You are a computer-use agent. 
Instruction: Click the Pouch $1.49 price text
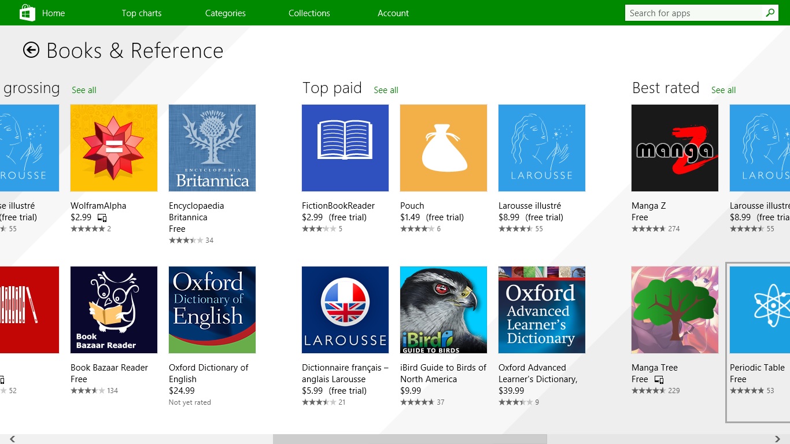click(x=410, y=217)
